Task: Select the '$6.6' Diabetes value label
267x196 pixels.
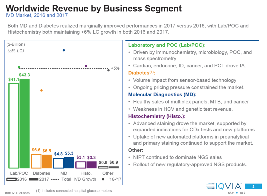Action: coord(36,150)
